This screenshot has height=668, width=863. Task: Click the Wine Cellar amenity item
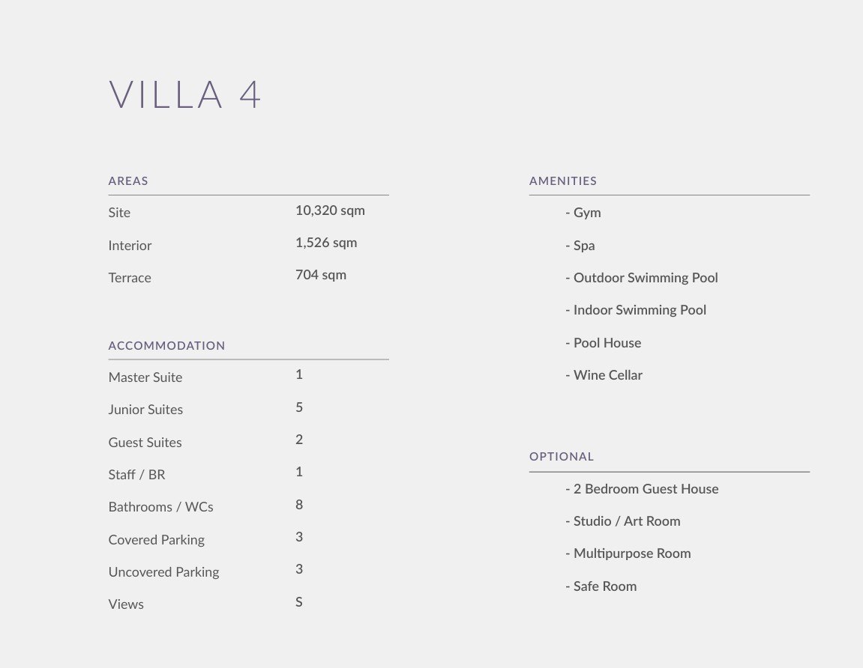[x=607, y=375]
